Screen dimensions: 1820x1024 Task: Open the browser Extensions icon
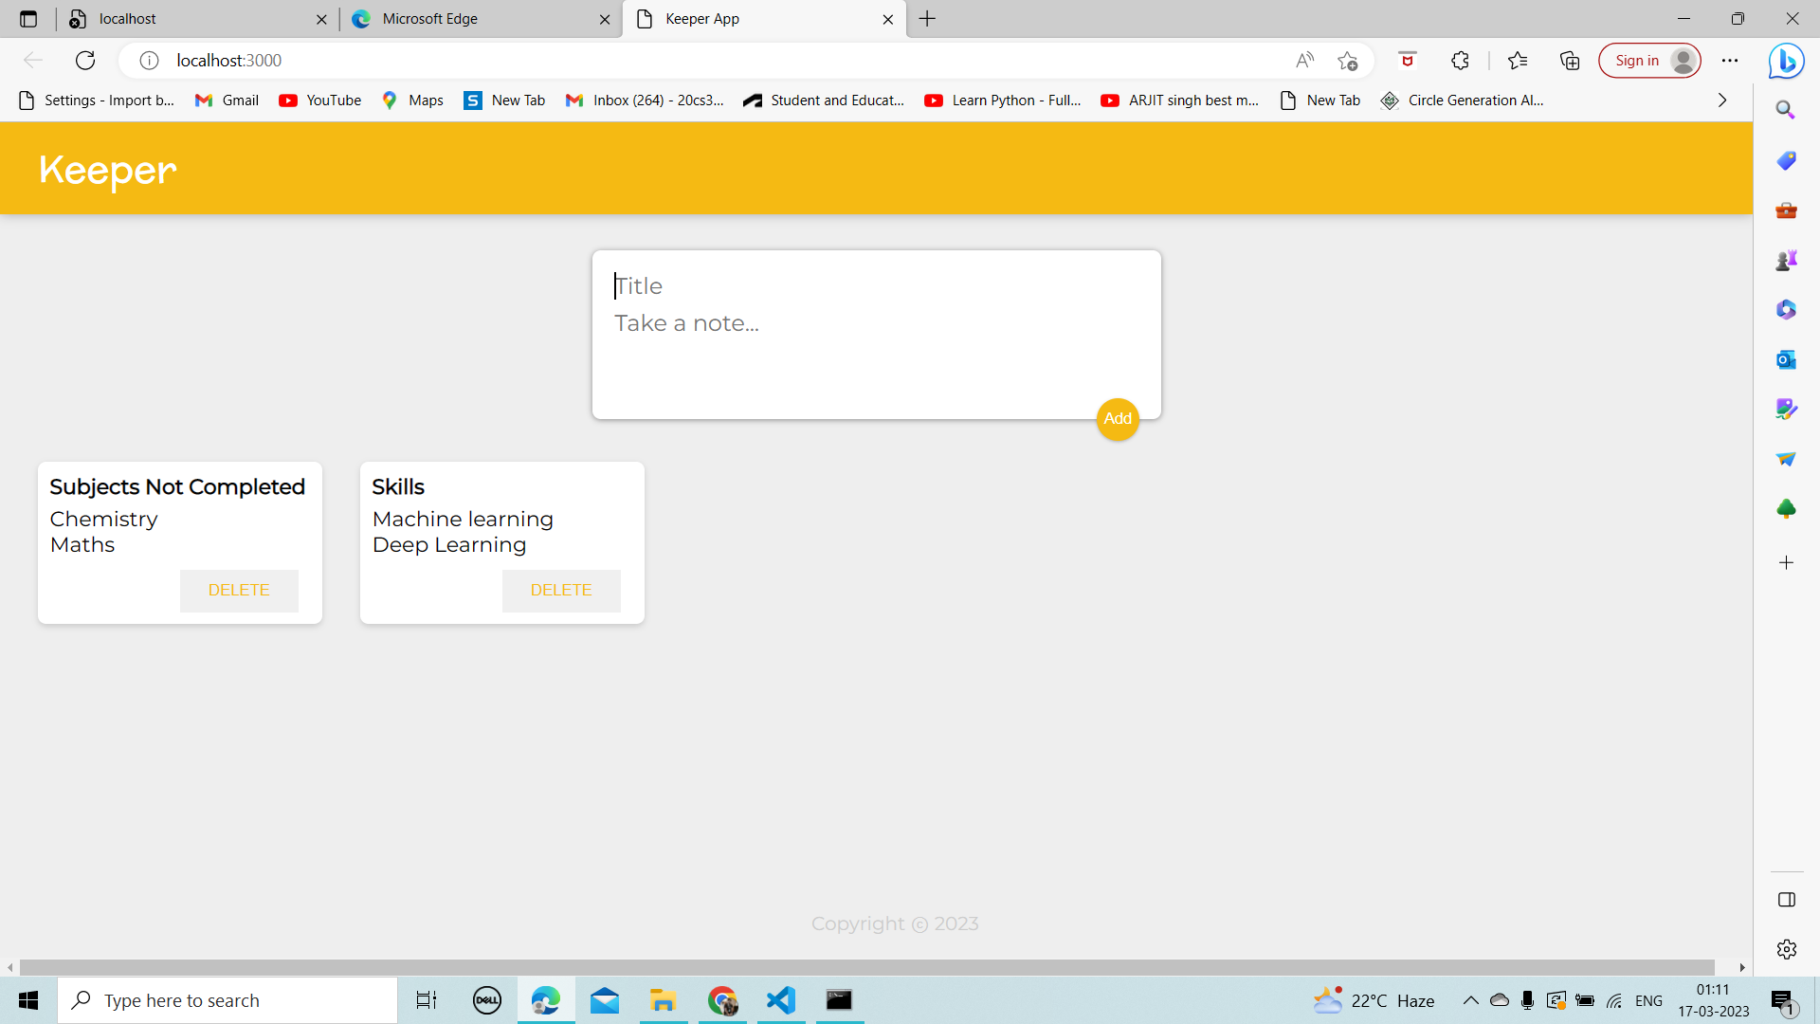[x=1460, y=61]
